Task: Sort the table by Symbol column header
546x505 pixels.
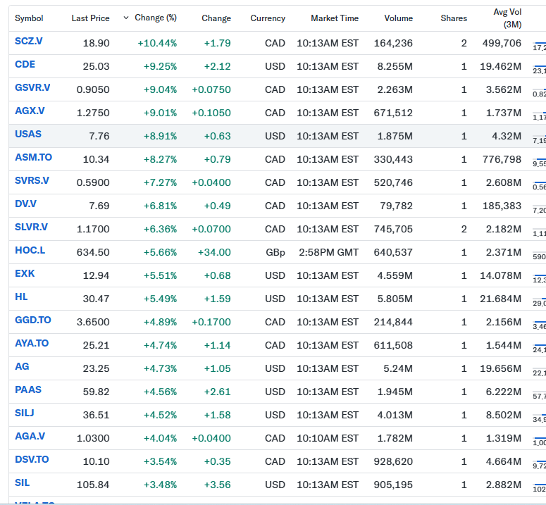Action: pos(29,18)
